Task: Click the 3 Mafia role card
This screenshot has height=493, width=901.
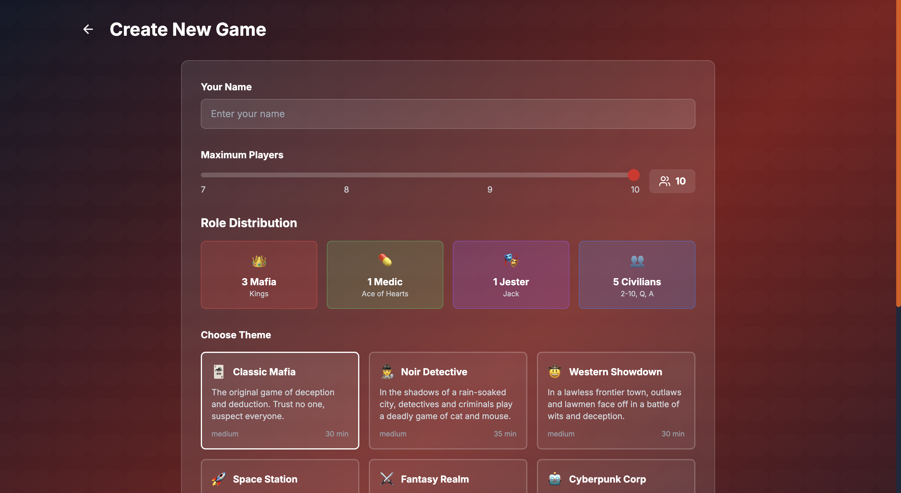Action: 259,275
